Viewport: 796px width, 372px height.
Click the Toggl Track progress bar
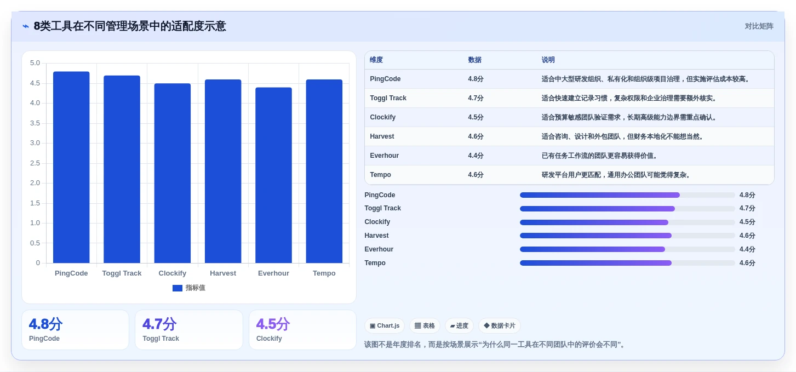(627, 209)
